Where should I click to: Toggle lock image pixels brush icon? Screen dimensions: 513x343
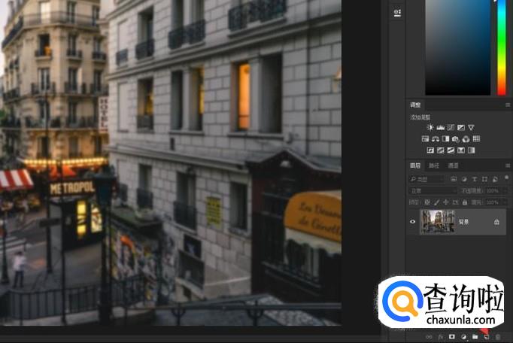[436, 202]
